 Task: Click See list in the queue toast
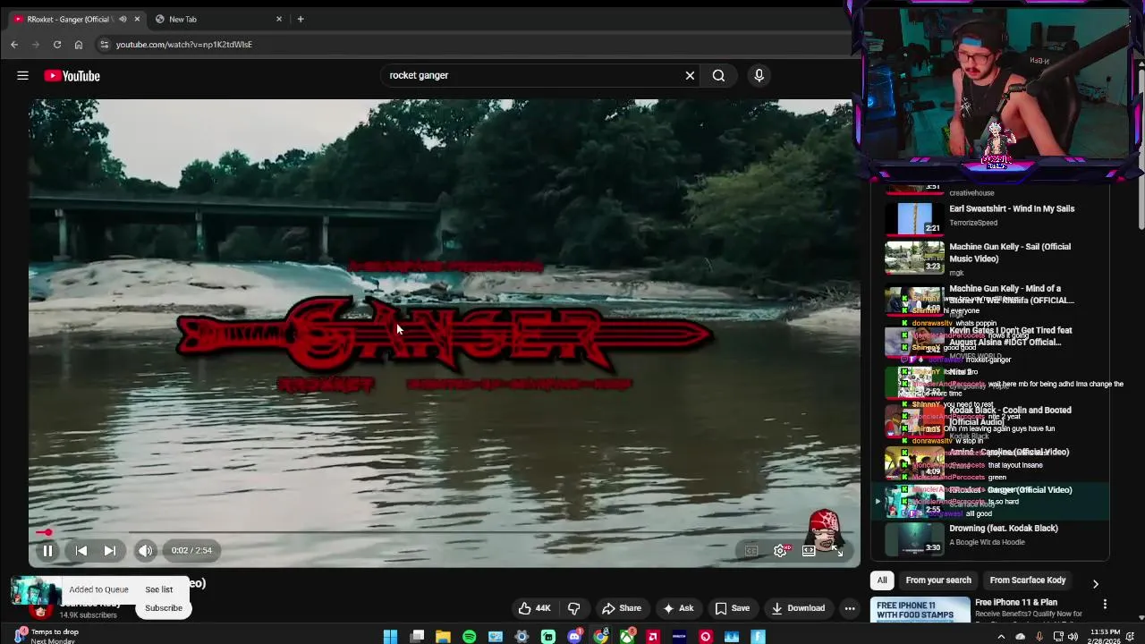pyautogui.click(x=159, y=589)
